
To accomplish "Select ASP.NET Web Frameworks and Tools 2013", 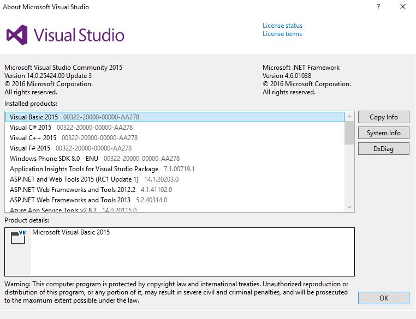I will coord(175,200).
